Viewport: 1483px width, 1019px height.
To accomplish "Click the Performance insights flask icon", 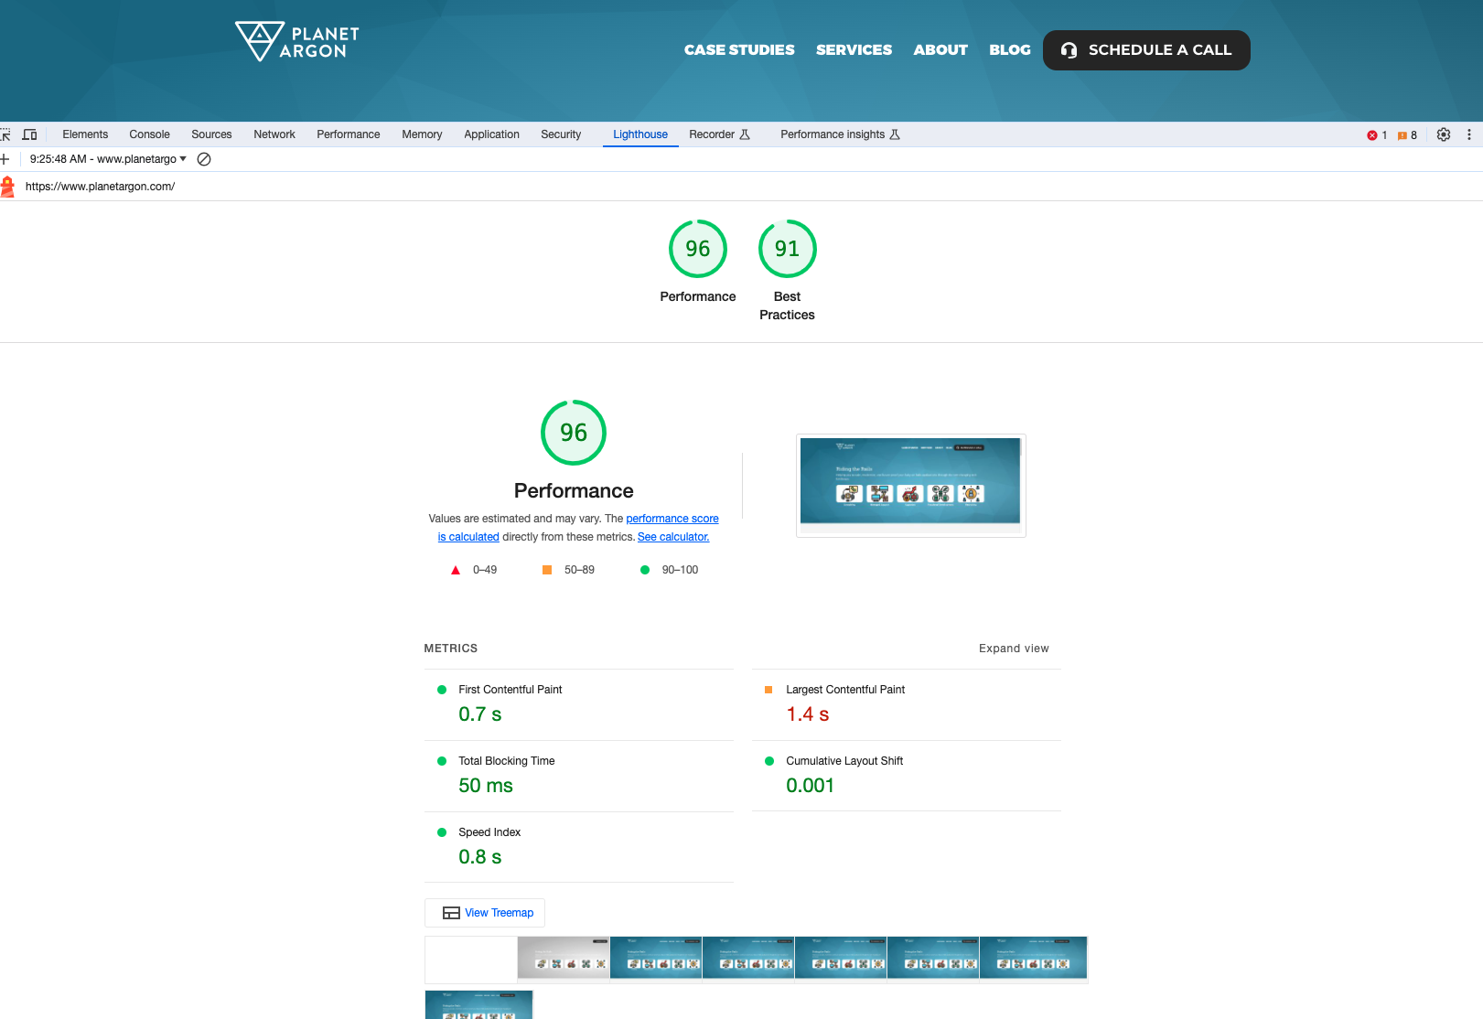I will [x=895, y=134].
